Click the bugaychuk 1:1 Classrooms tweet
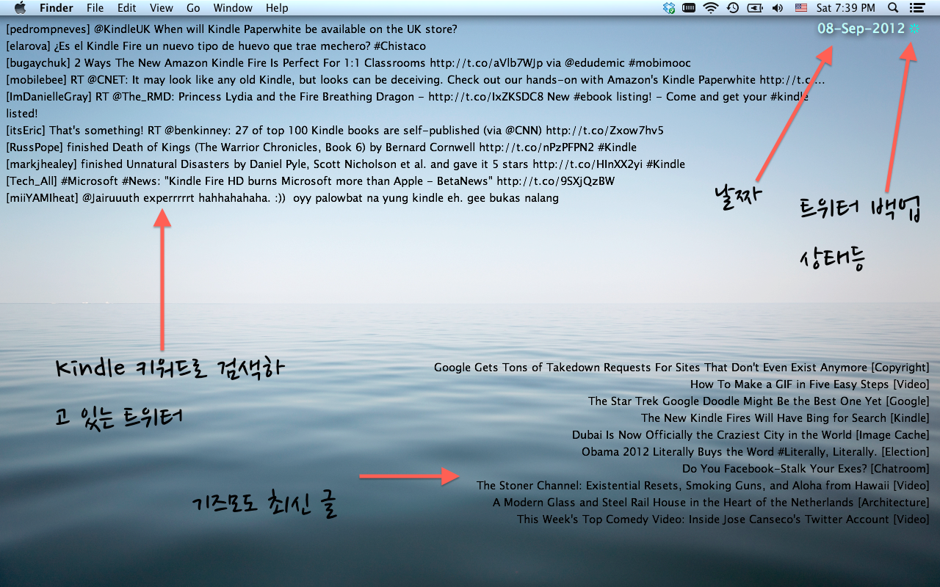This screenshot has height=587, width=940. click(348, 63)
